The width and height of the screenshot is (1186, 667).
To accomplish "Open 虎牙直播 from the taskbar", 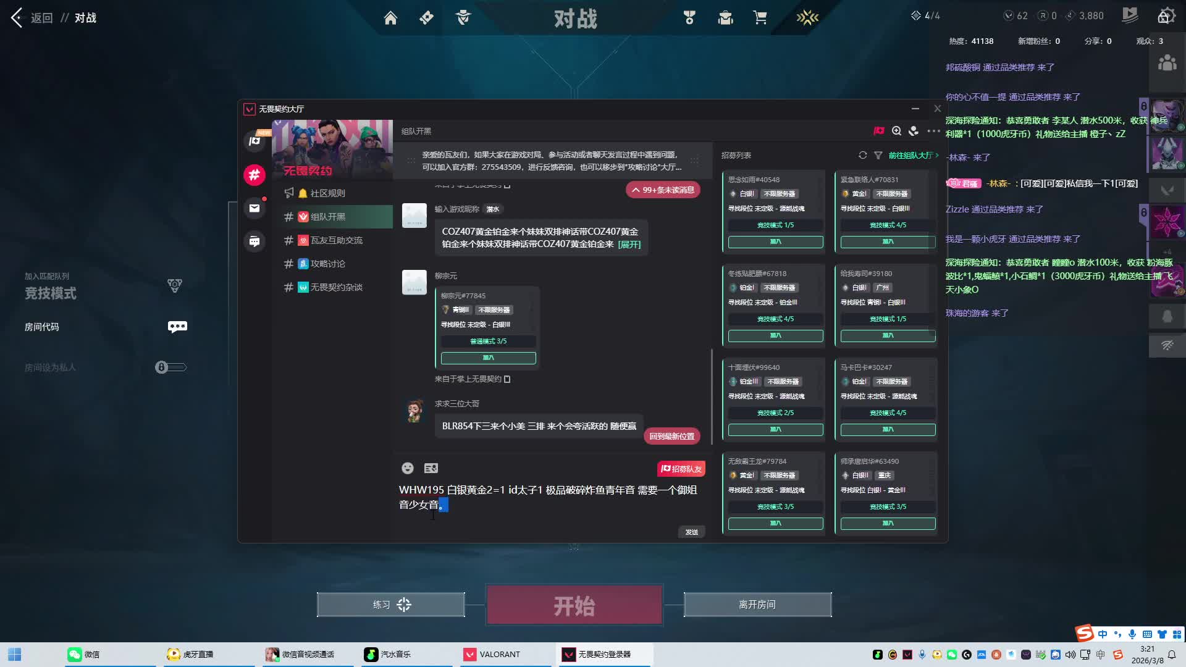I will [x=191, y=654].
